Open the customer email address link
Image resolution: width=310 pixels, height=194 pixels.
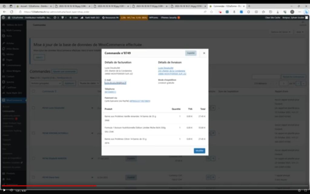pos(115,83)
